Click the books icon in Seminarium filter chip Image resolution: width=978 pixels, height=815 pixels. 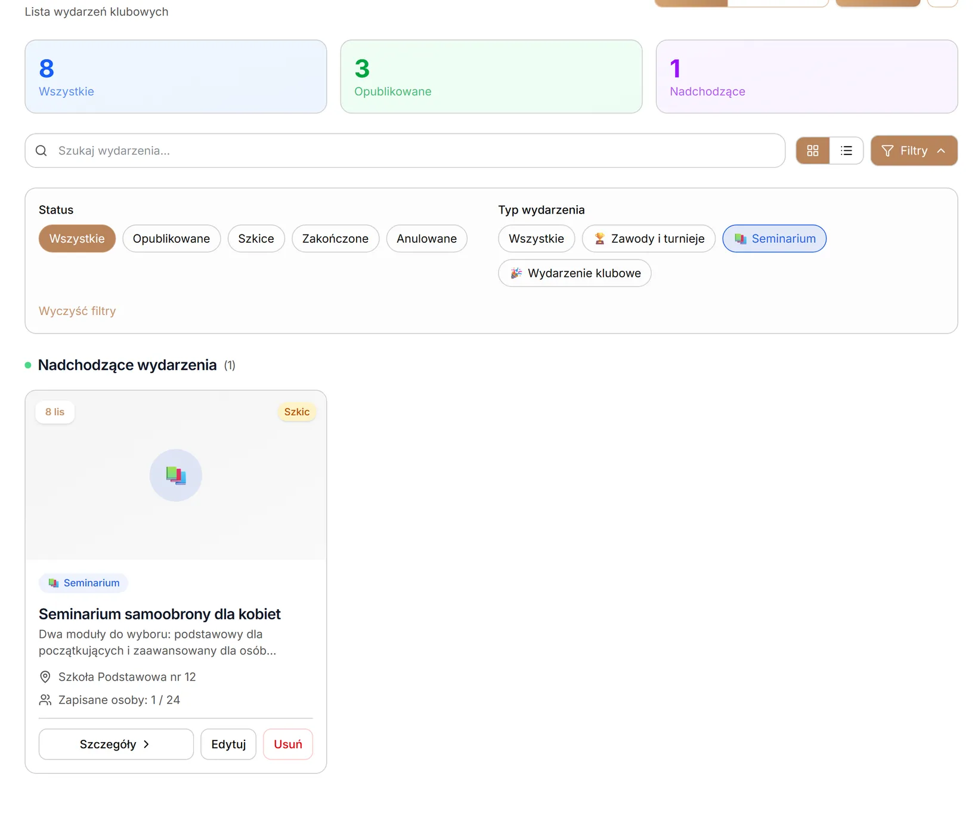(741, 239)
